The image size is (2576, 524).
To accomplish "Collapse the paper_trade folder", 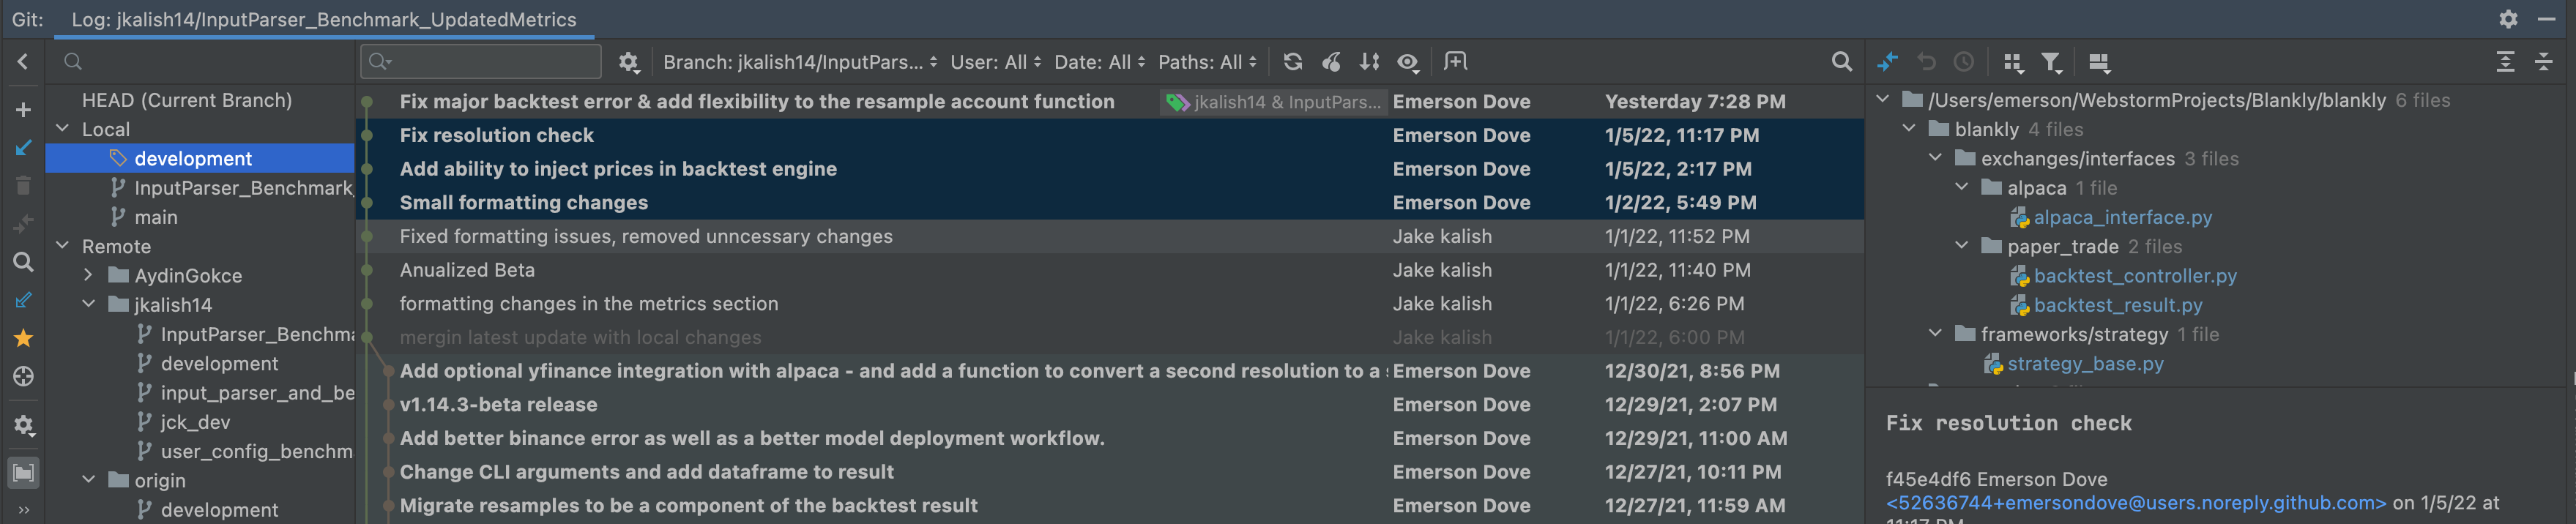I will [x=1962, y=245].
